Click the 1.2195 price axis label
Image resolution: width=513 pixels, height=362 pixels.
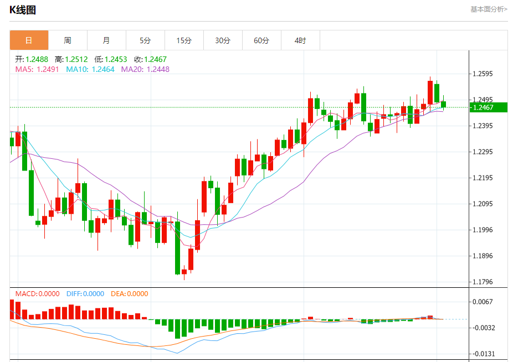[x=483, y=178]
